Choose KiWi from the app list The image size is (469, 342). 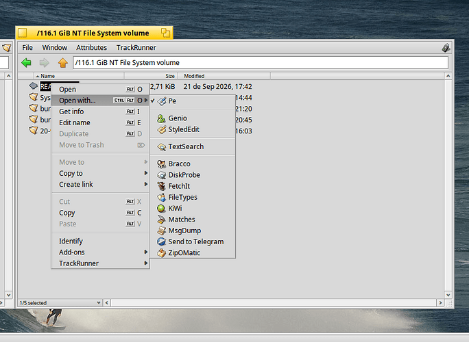click(193, 209)
